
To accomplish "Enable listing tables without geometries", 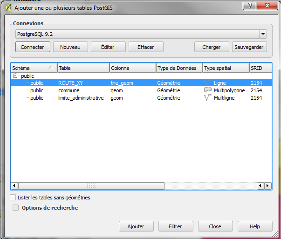I will (x=13, y=198).
